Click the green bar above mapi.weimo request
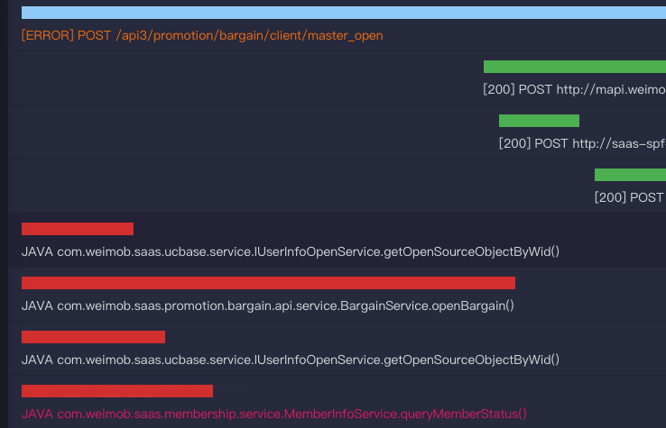666x428 pixels. click(575, 67)
